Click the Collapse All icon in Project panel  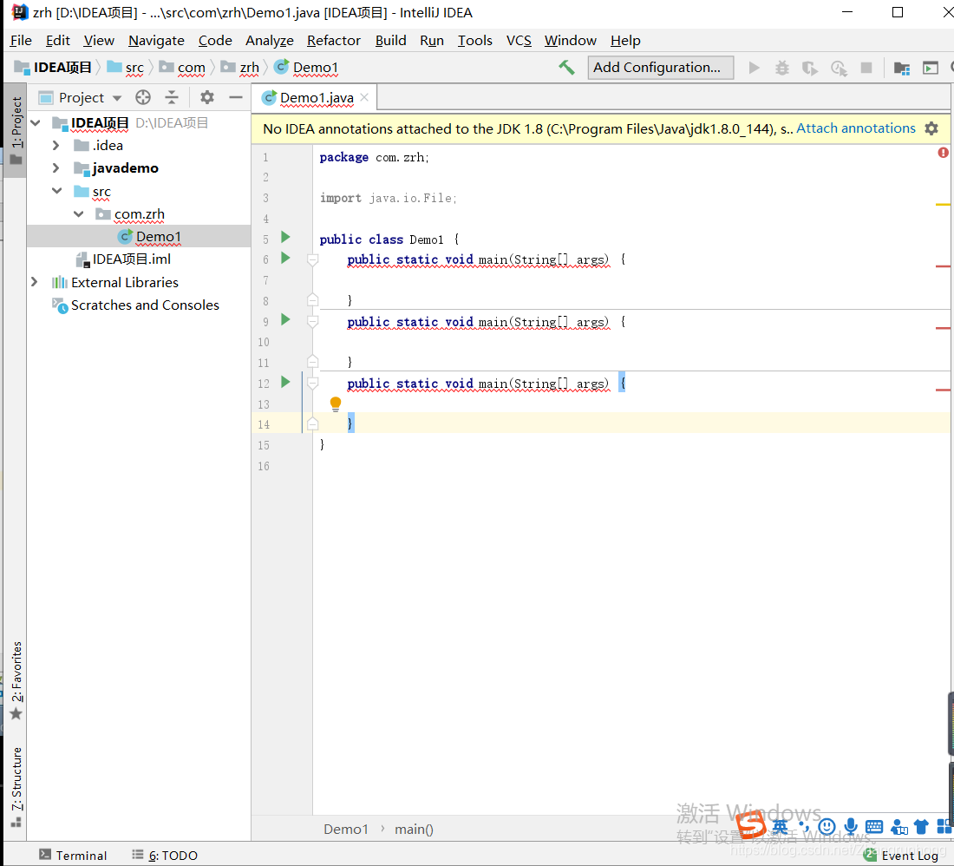click(x=172, y=98)
